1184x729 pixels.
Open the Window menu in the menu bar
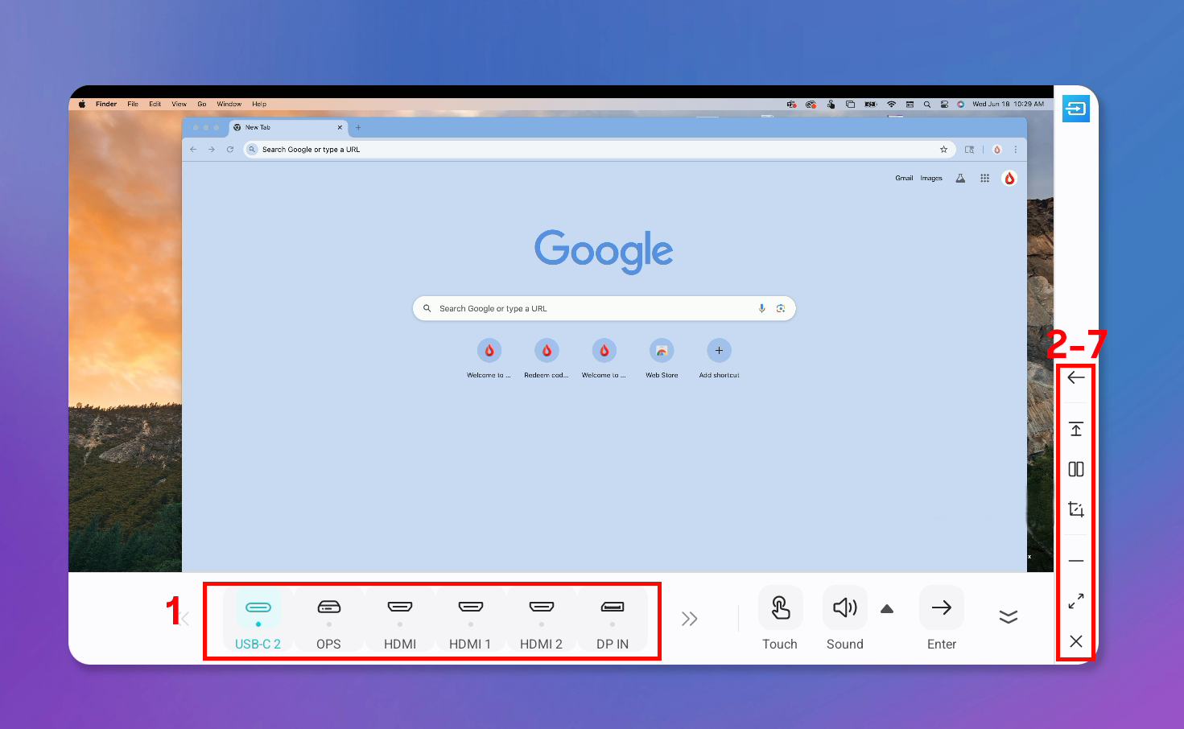point(229,104)
